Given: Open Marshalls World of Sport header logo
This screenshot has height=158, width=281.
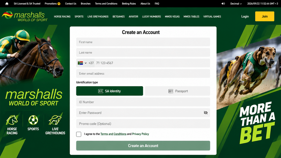Looking at the screenshot, I should [x=25, y=16].
